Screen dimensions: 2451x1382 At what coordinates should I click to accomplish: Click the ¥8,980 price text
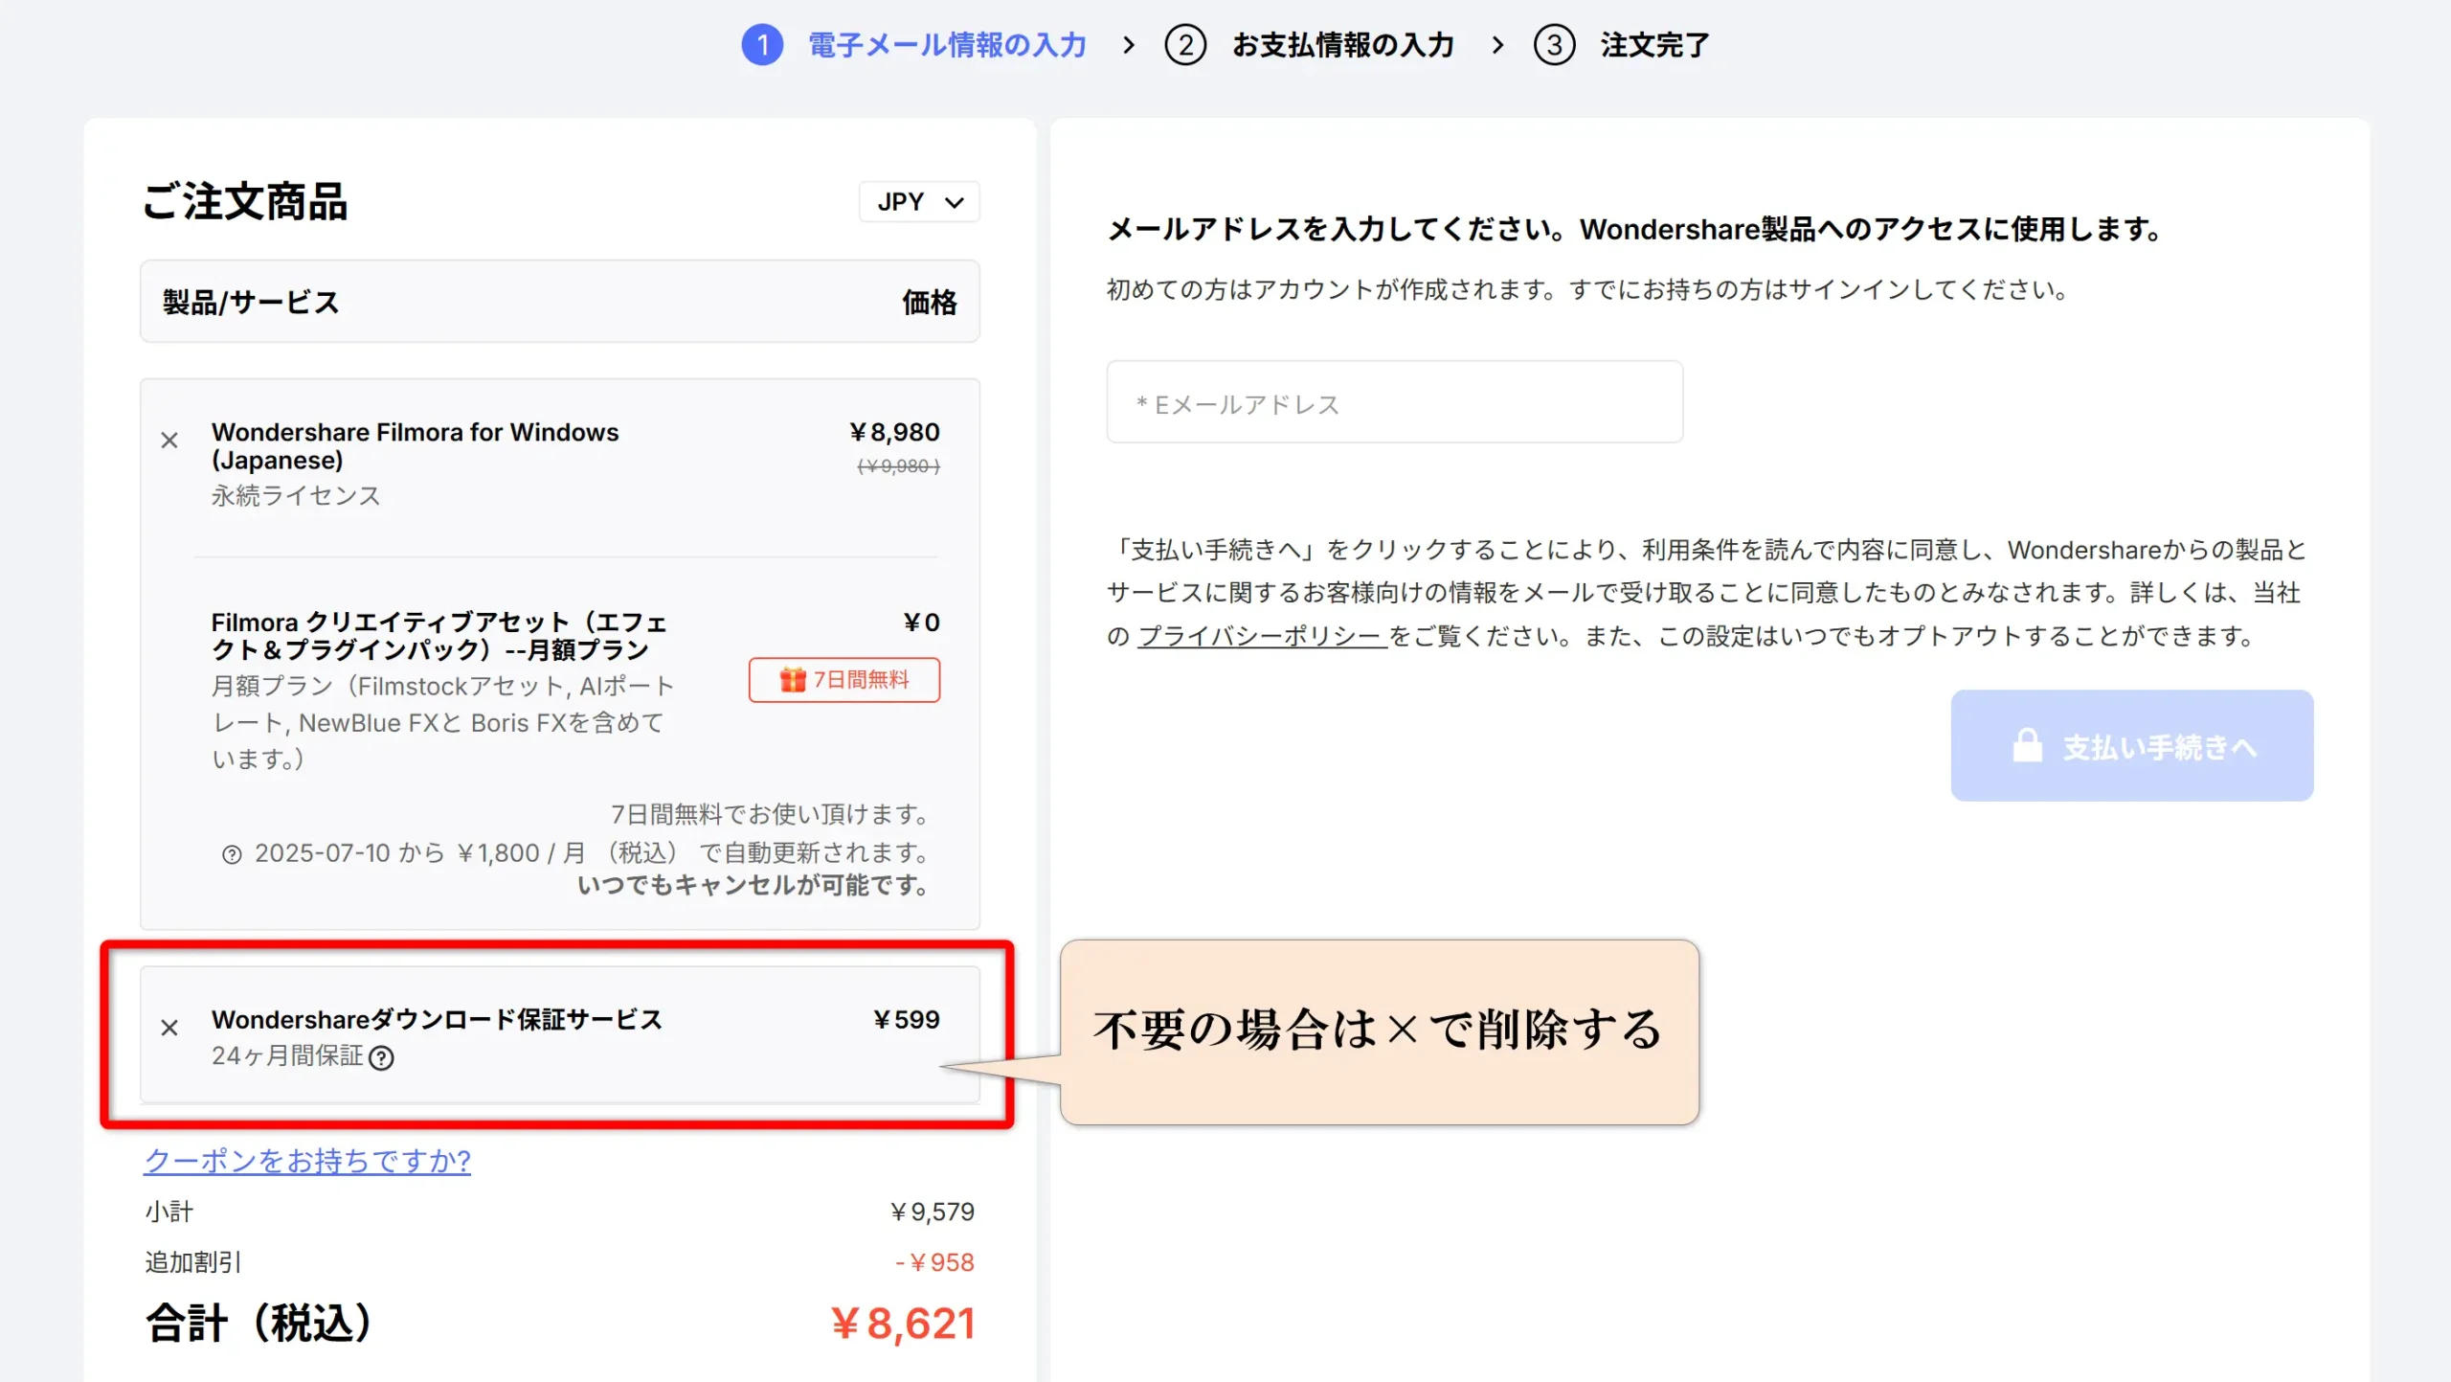[894, 432]
